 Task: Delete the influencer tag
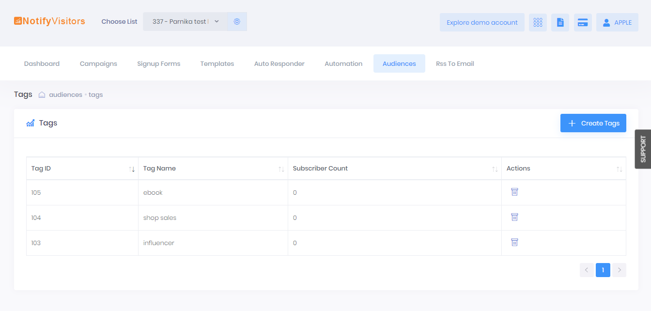point(514,242)
